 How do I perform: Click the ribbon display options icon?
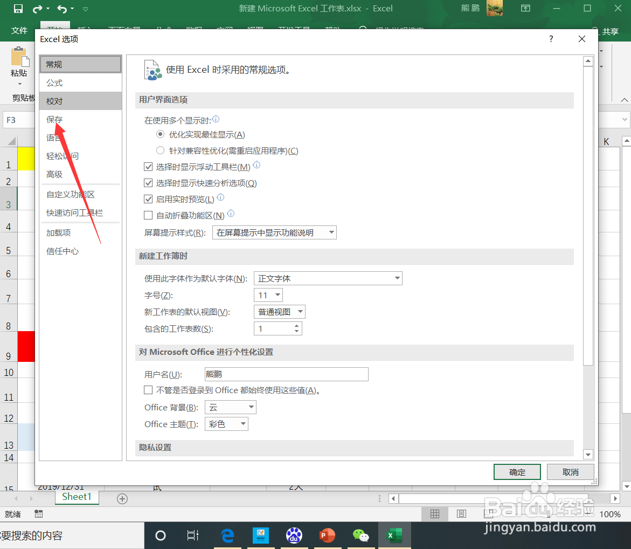click(525, 8)
